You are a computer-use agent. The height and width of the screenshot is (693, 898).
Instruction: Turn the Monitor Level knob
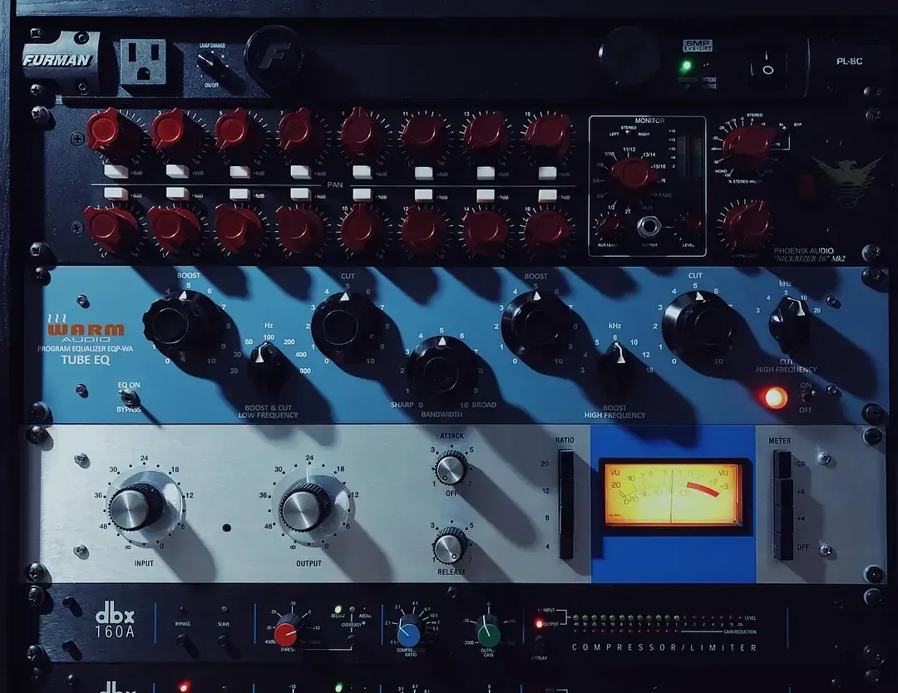point(689,224)
